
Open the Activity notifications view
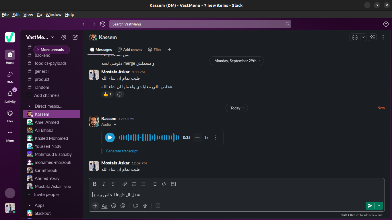coord(10,96)
